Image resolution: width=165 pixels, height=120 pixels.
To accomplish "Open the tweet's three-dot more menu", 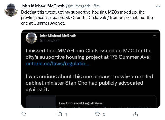I will (x=158, y=6).
